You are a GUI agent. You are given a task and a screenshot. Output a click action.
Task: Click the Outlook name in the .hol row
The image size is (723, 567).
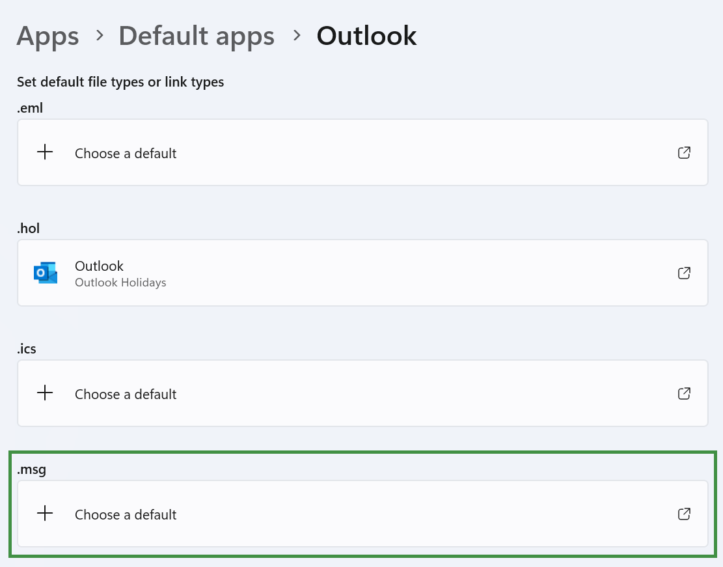point(99,266)
